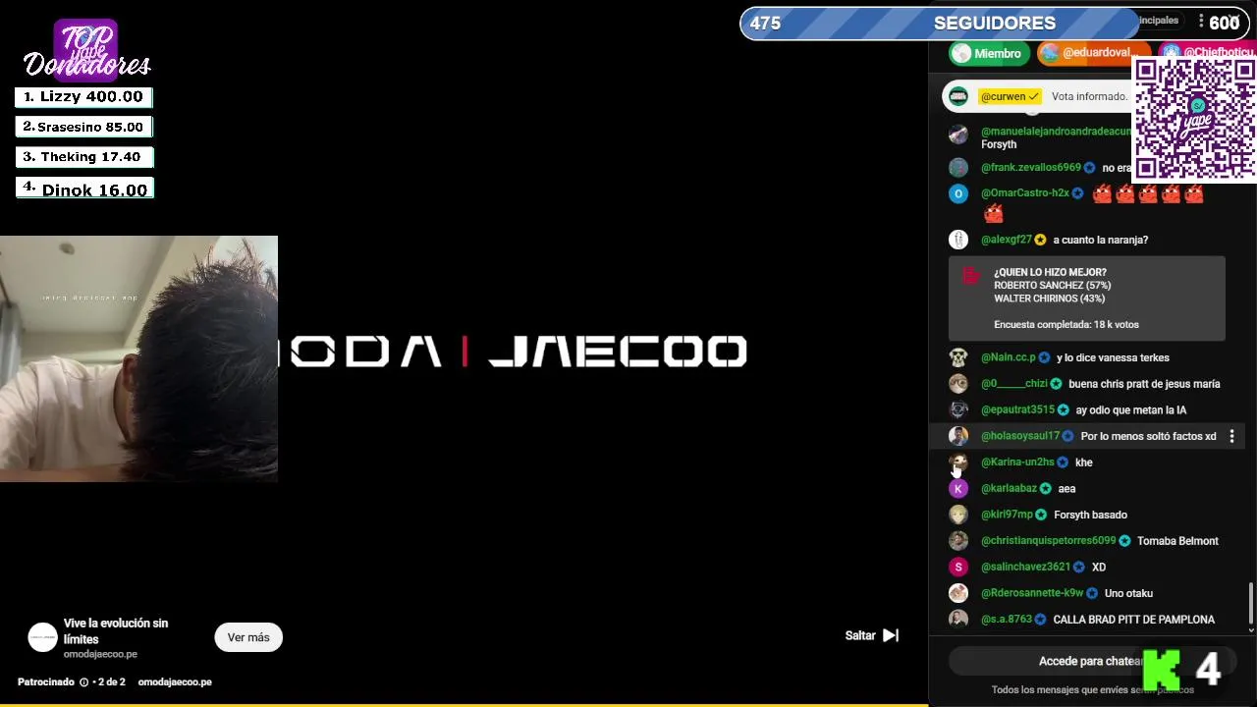
Task: Click @alexgf27 avatar
Action: [958, 240]
